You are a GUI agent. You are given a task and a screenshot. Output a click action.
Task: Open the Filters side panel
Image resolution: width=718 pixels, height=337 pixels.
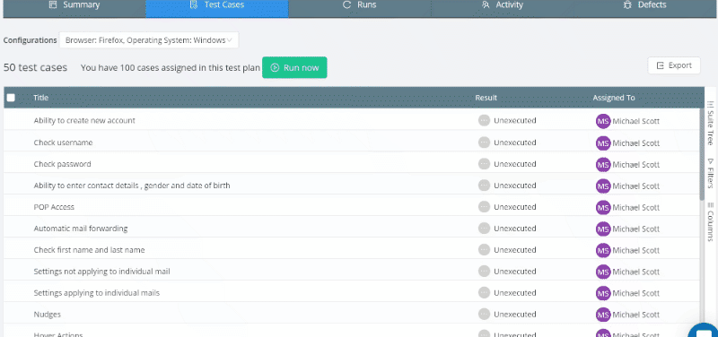click(x=710, y=173)
